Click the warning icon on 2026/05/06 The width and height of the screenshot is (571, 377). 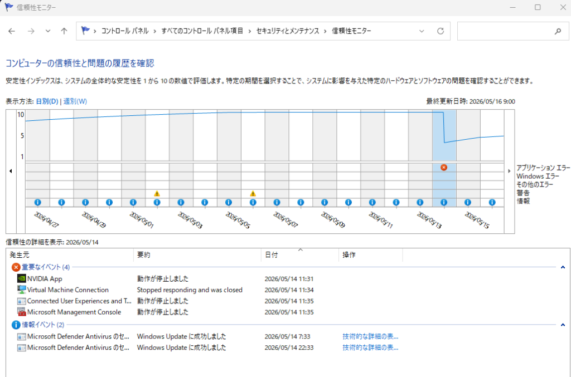point(253,194)
